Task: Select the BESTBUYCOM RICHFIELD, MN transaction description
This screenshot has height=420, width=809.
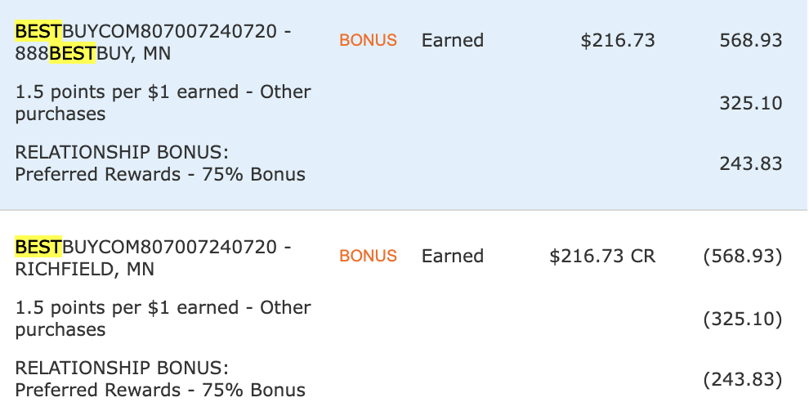Action: click(x=154, y=258)
